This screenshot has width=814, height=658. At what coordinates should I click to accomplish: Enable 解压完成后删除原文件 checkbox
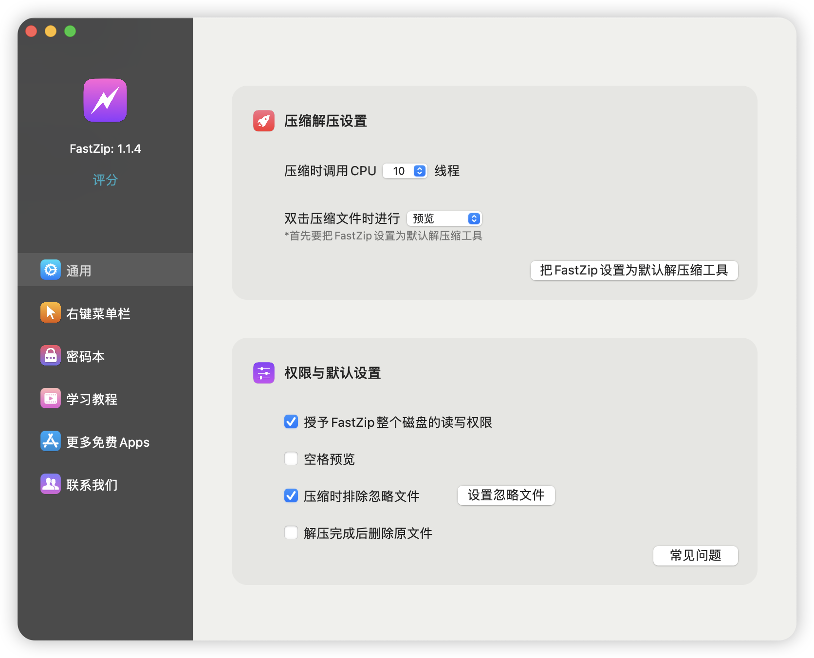(291, 532)
